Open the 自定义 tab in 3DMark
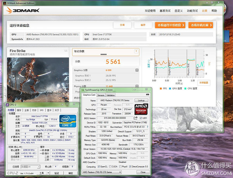Screen dimensions: 233x178 (179, 11)
